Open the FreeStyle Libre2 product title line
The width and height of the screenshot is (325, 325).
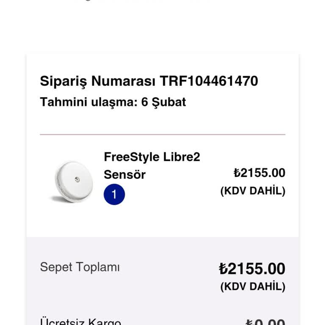pos(152,157)
